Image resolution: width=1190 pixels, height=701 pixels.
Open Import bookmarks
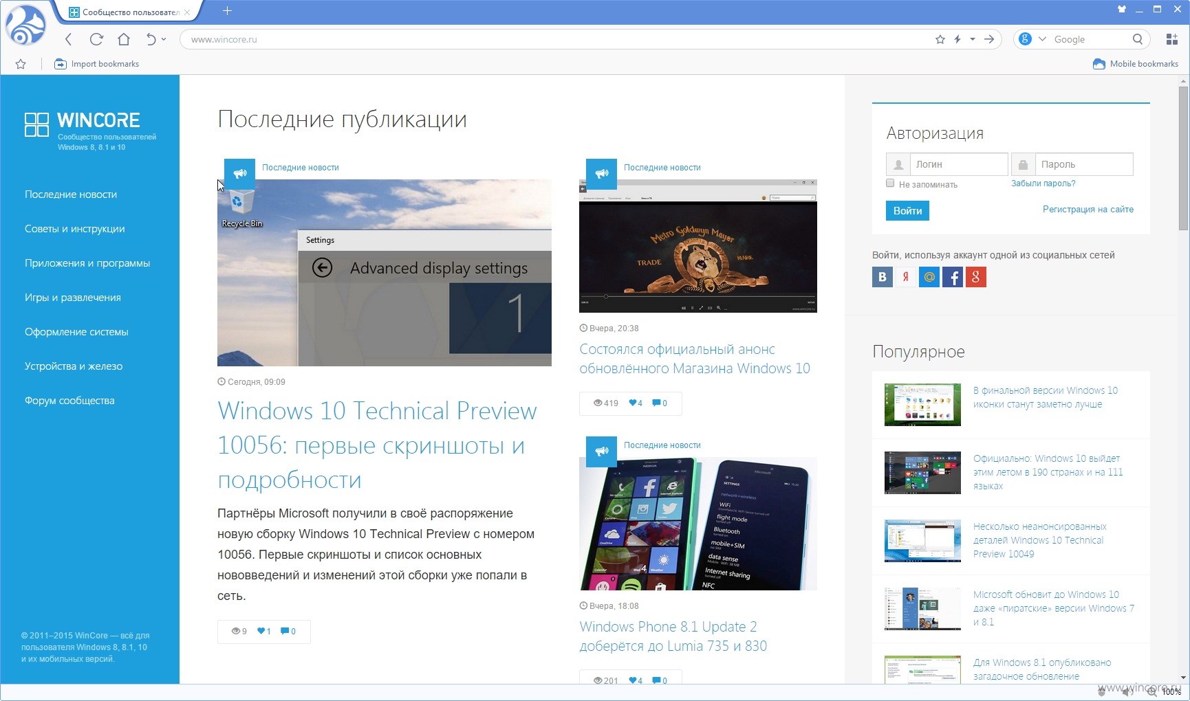(96, 64)
